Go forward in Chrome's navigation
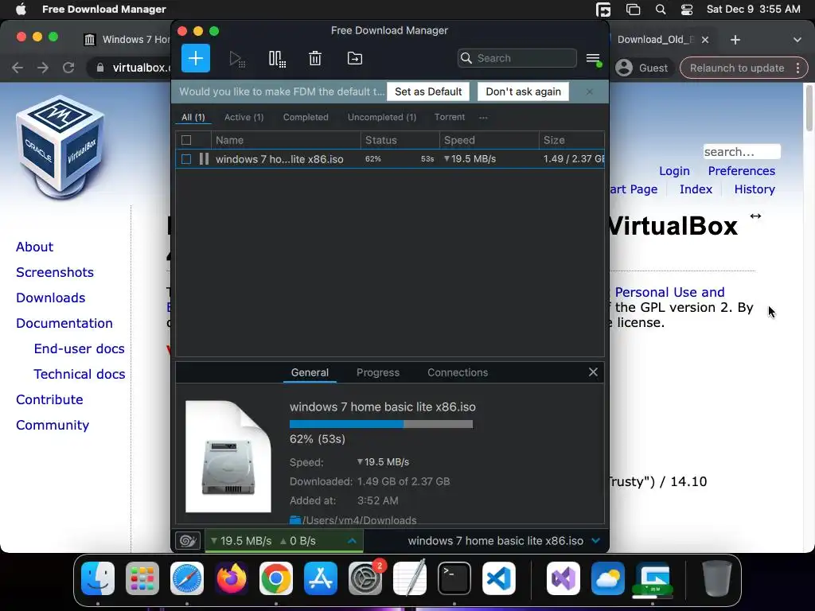This screenshot has width=815, height=611. click(43, 68)
